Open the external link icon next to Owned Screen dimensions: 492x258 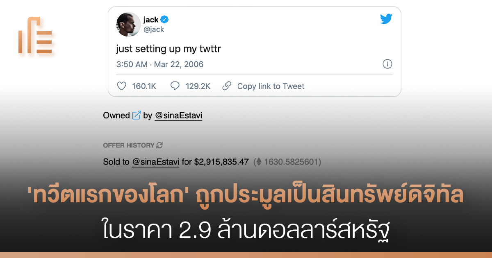(x=137, y=115)
